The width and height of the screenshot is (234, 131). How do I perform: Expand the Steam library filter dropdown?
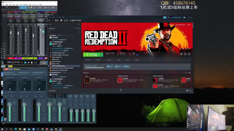point(74,28)
